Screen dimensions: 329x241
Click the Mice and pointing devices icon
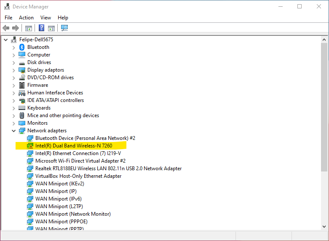[22, 115]
